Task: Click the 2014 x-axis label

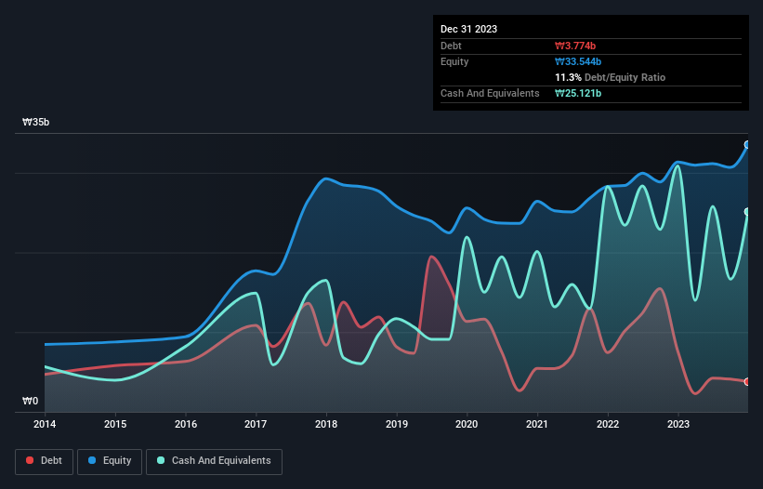Action: click(45, 424)
